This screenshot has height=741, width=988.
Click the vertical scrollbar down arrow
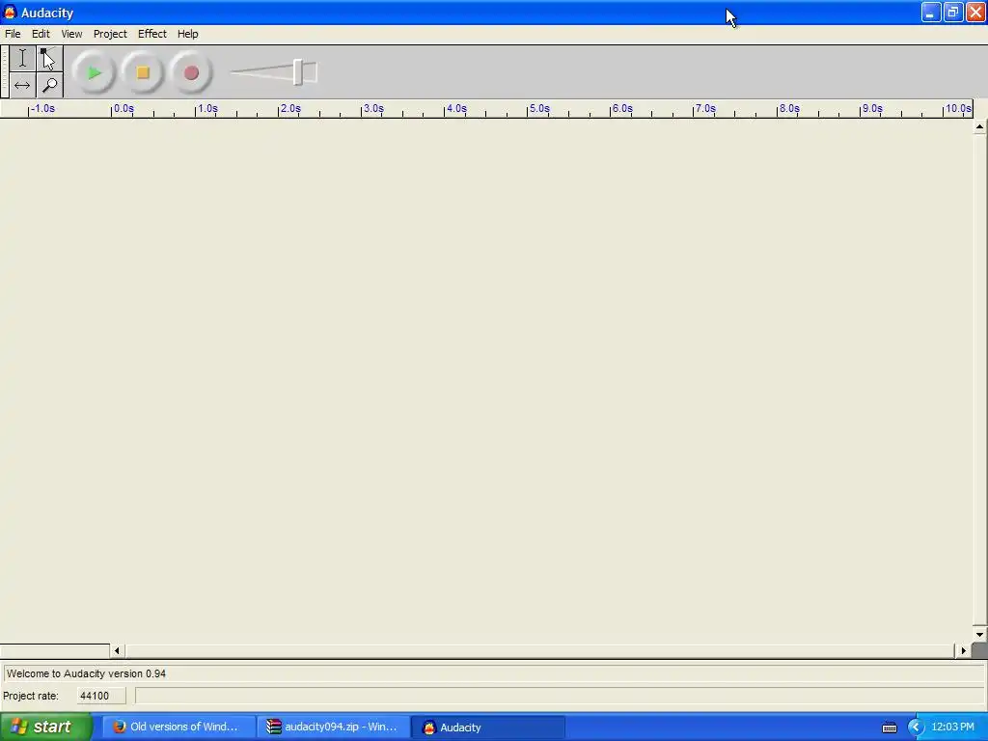[x=979, y=635]
